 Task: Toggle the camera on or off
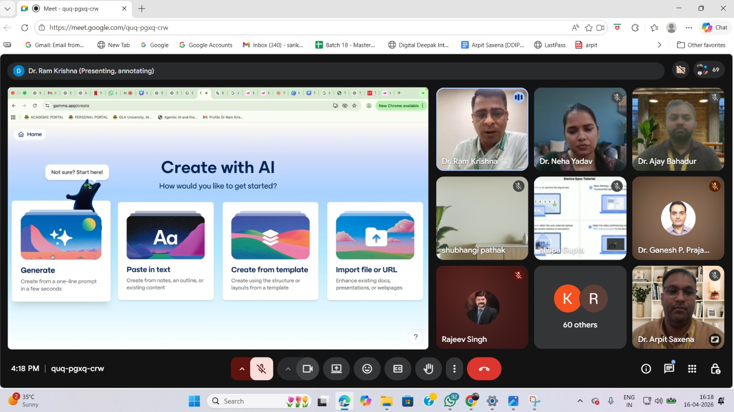coord(307,369)
